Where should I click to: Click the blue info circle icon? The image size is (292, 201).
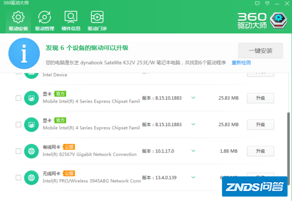click(24, 53)
